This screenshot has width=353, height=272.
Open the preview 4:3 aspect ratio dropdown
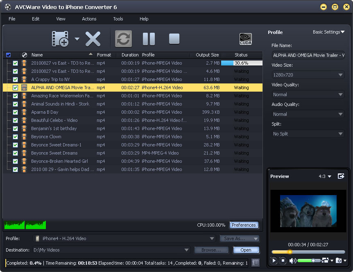tap(325, 176)
